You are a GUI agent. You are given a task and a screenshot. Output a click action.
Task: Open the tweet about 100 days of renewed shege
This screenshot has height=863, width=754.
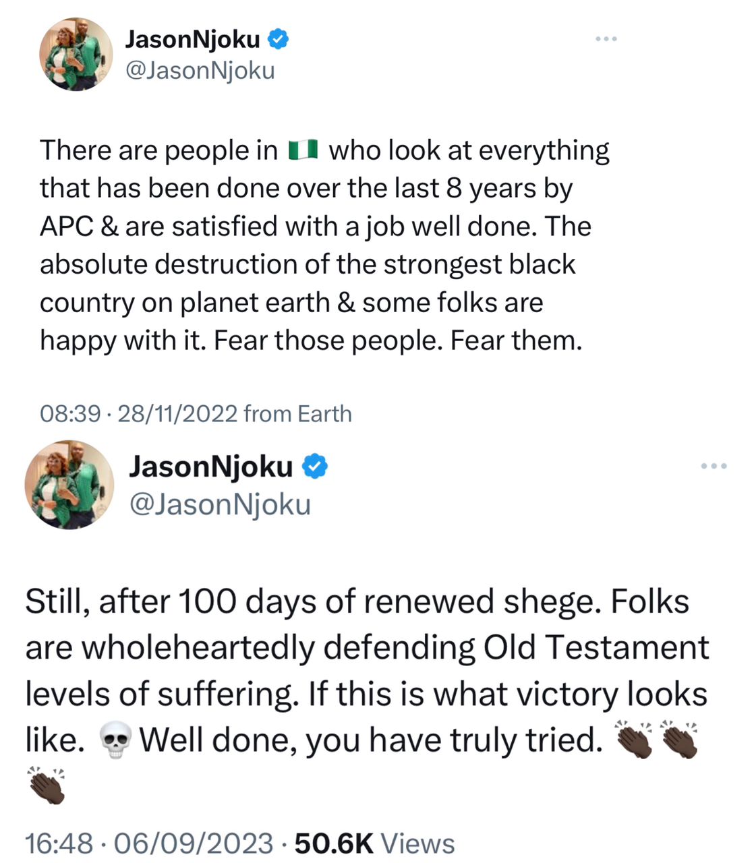coord(364,671)
